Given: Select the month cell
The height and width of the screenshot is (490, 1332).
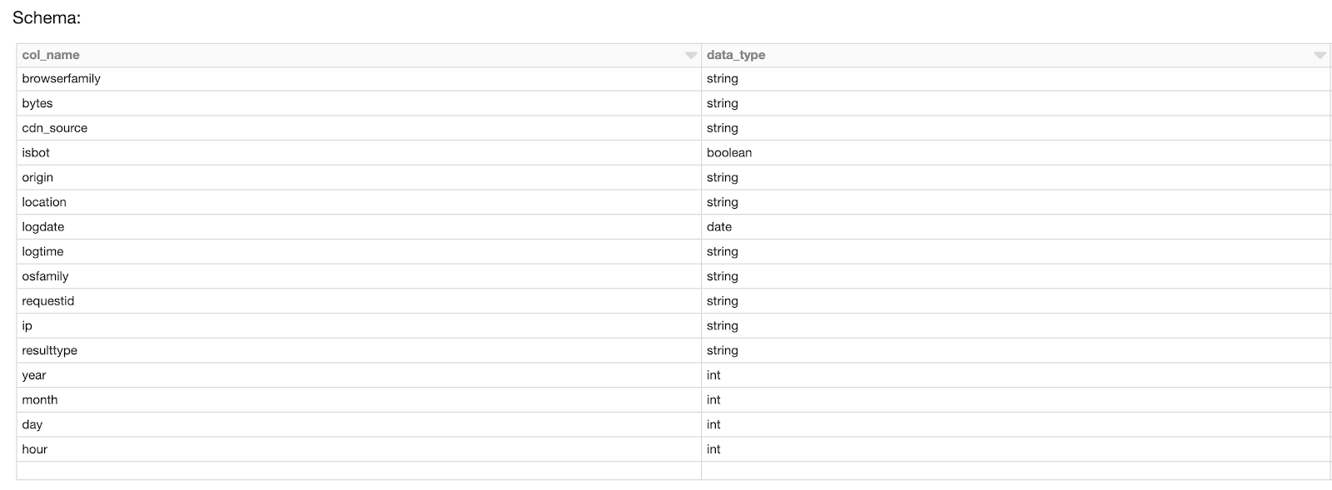Looking at the screenshot, I should click(40, 400).
